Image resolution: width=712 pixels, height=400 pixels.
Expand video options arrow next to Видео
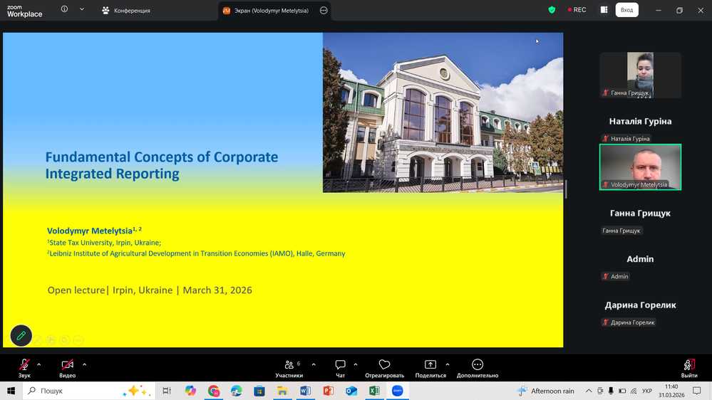pos(84,364)
